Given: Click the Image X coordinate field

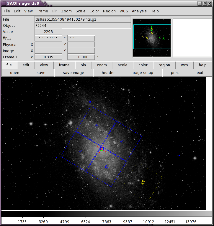Looking at the screenshot, I should point(48,51).
